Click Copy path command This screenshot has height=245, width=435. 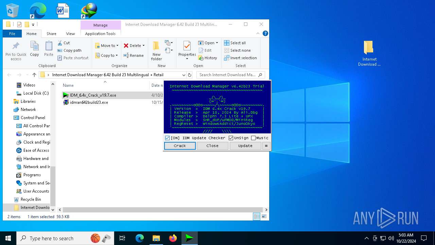pyautogui.click(x=69, y=50)
